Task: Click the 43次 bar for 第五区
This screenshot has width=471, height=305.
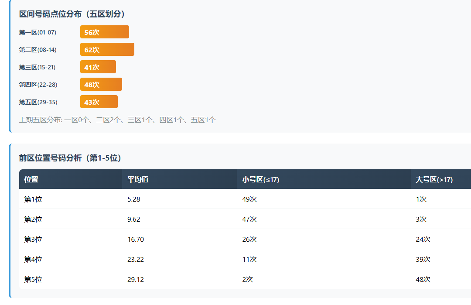Action: pos(99,102)
